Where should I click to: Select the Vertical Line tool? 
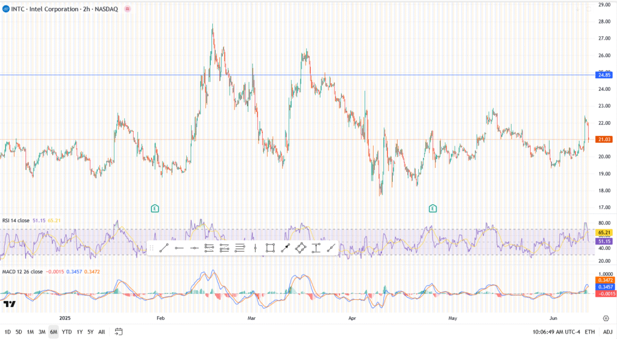pyautogui.click(x=255, y=248)
